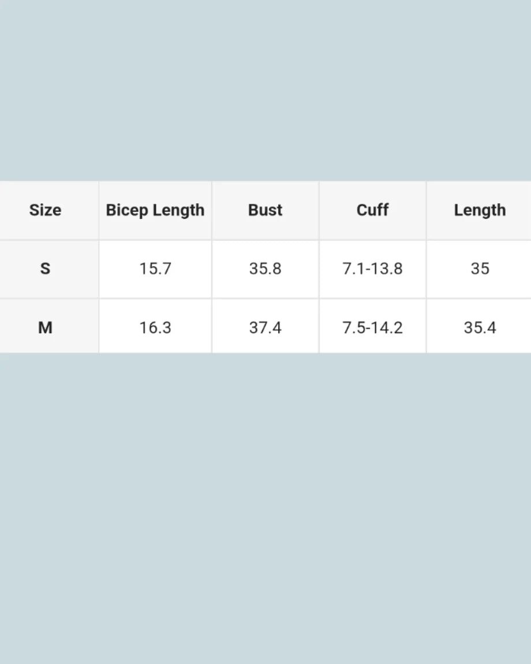Click the 16.3 bicep length value
Screen dimensions: 531x664
tap(155, 327)
